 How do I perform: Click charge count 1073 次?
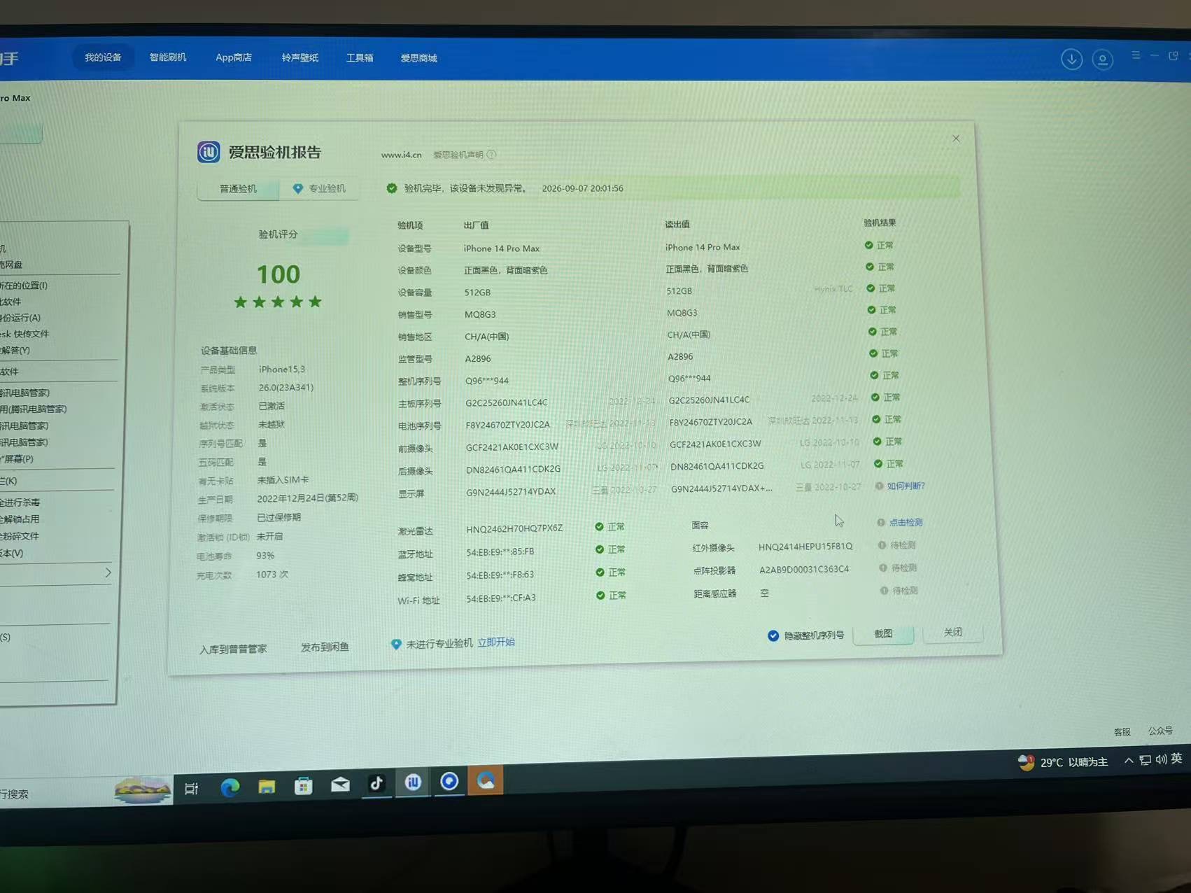[x=272, y=575]
